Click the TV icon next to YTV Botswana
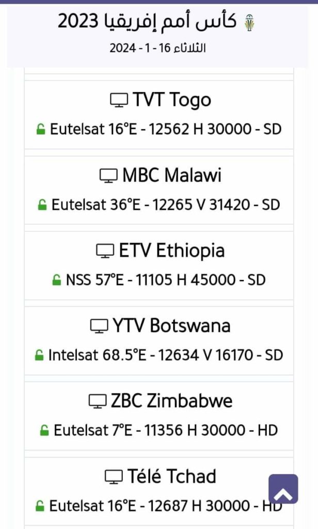 (x=99, y=326)
